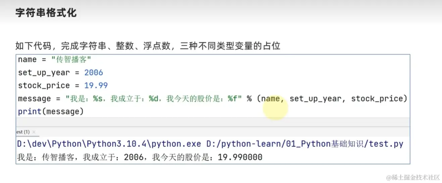
Task: Click 'set_up_year' inside the tuple parentheses
Action: tap(315, 99)
